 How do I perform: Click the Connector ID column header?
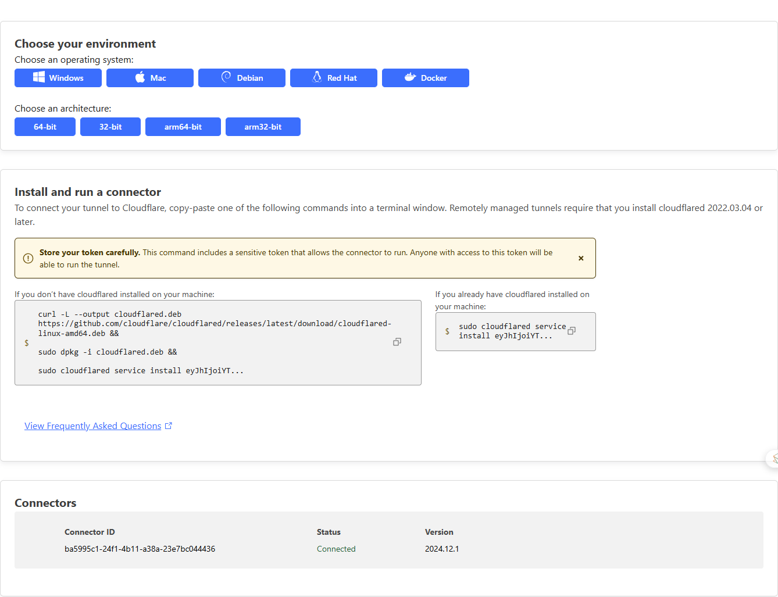[x=90, y=532]
